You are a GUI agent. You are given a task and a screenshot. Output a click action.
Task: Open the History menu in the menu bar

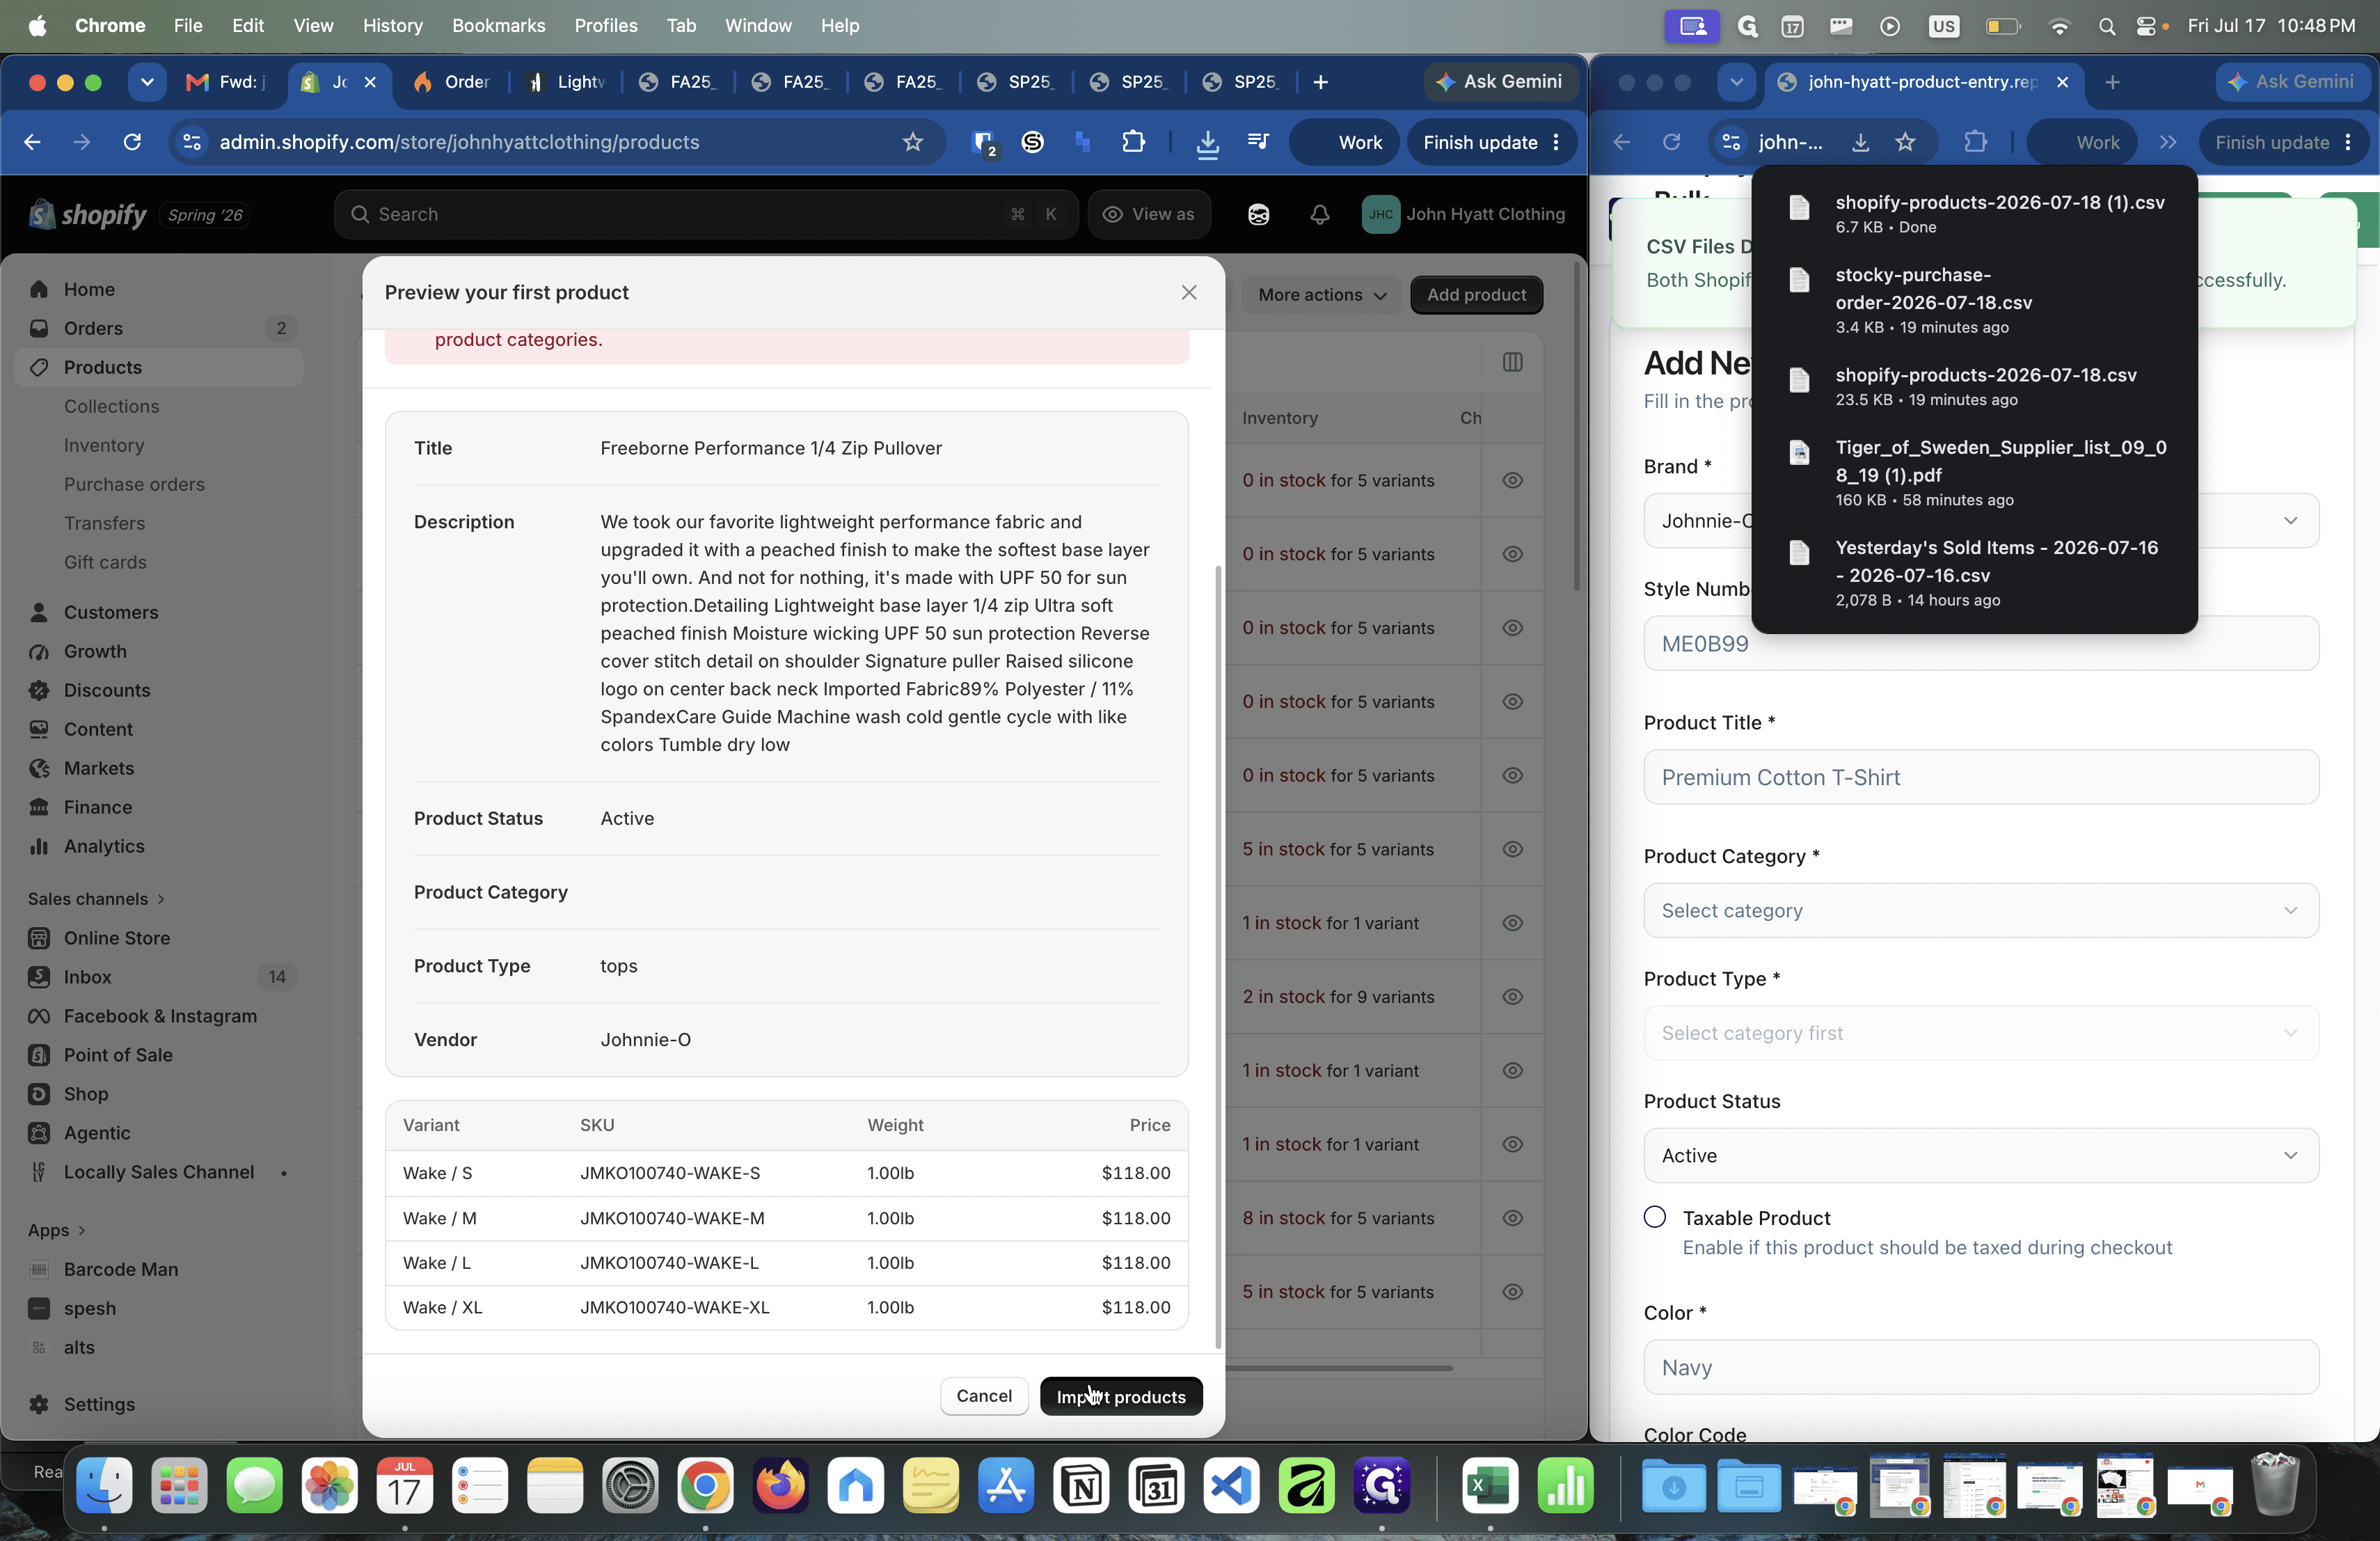click(392, 26)
